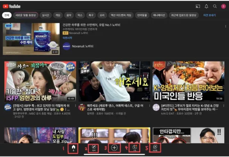Click the 숙면시작 ad link
Viewport: 229px width, 157px height.
coord(67,38)
